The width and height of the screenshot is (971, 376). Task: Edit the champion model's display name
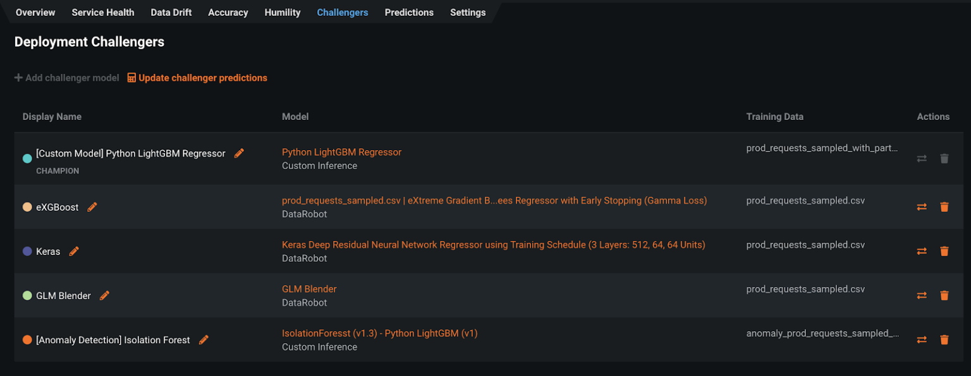point(239,153)
